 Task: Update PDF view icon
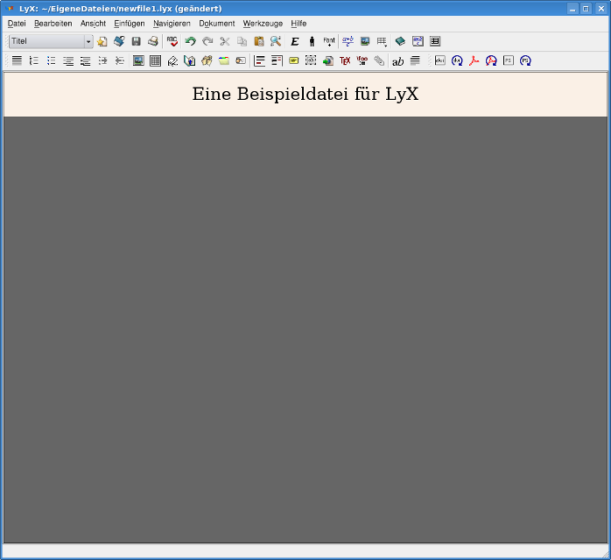491,60
